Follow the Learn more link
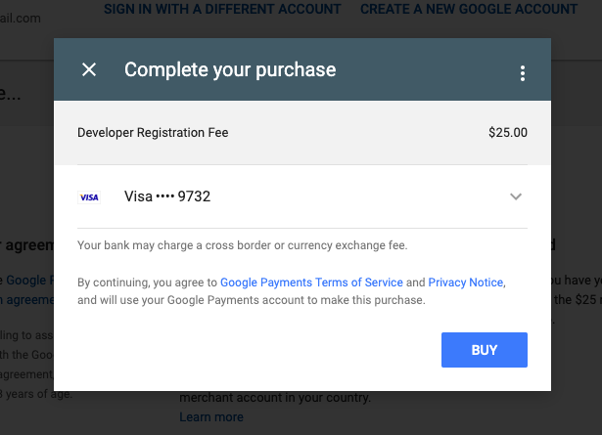602x435 pixels. [x=211, y=417]
